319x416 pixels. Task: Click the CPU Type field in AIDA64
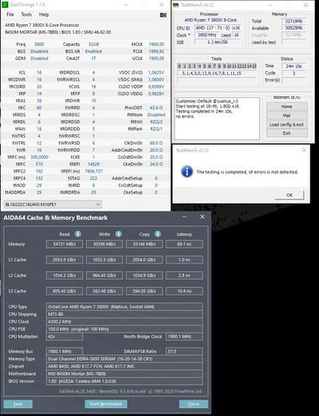124,307
